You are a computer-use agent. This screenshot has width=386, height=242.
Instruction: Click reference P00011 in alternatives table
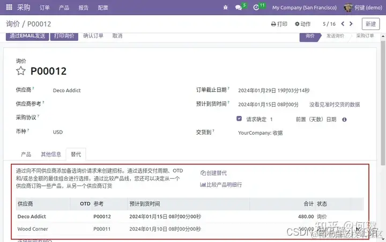tap(102, 229)
